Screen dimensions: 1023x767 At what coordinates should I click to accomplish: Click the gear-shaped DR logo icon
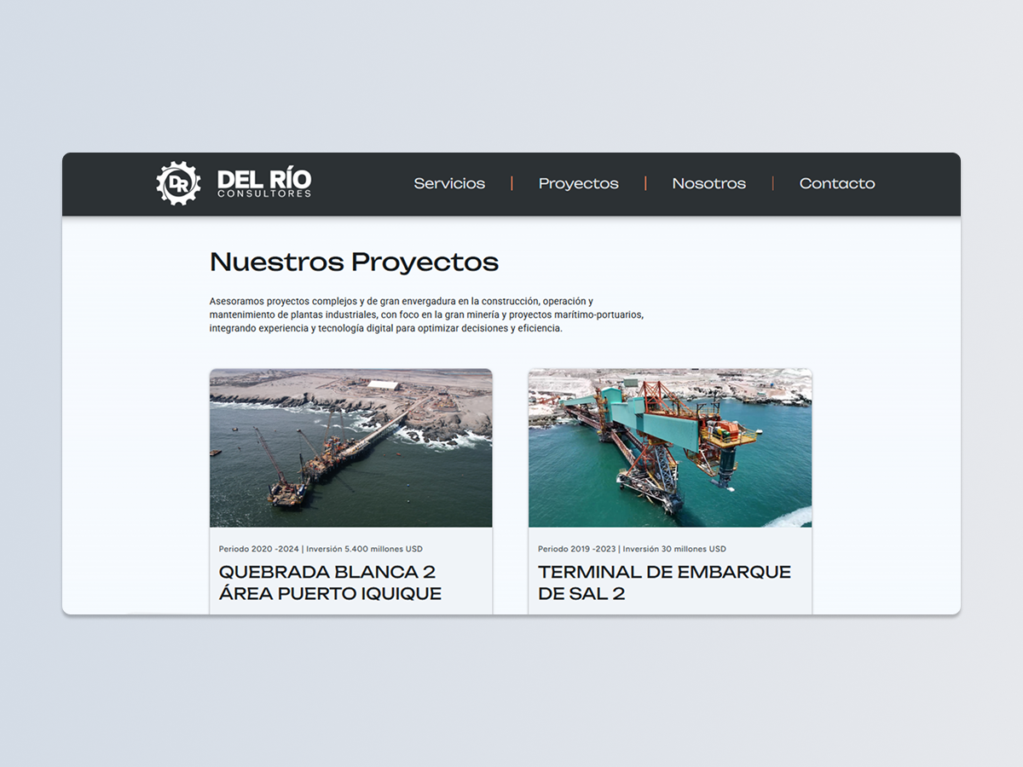coord(178,183)
